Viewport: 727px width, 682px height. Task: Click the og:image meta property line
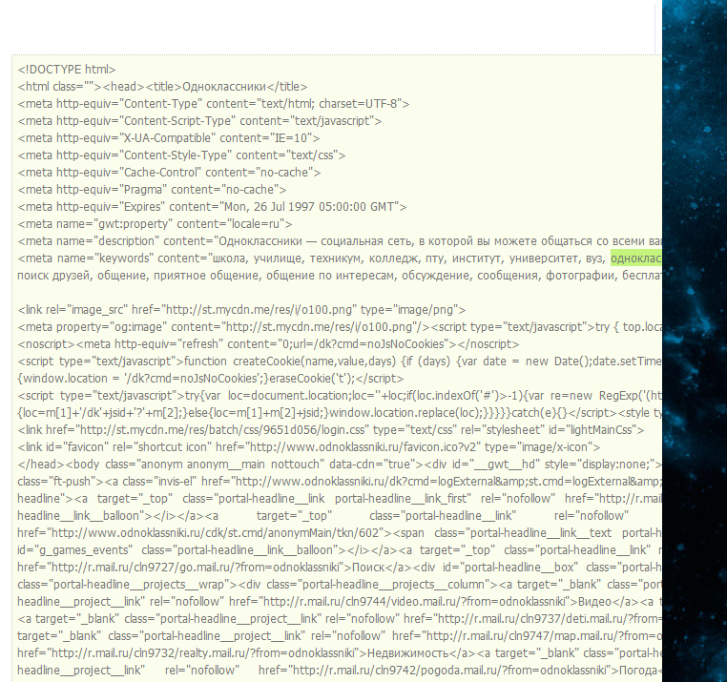[x=340, y=327]
